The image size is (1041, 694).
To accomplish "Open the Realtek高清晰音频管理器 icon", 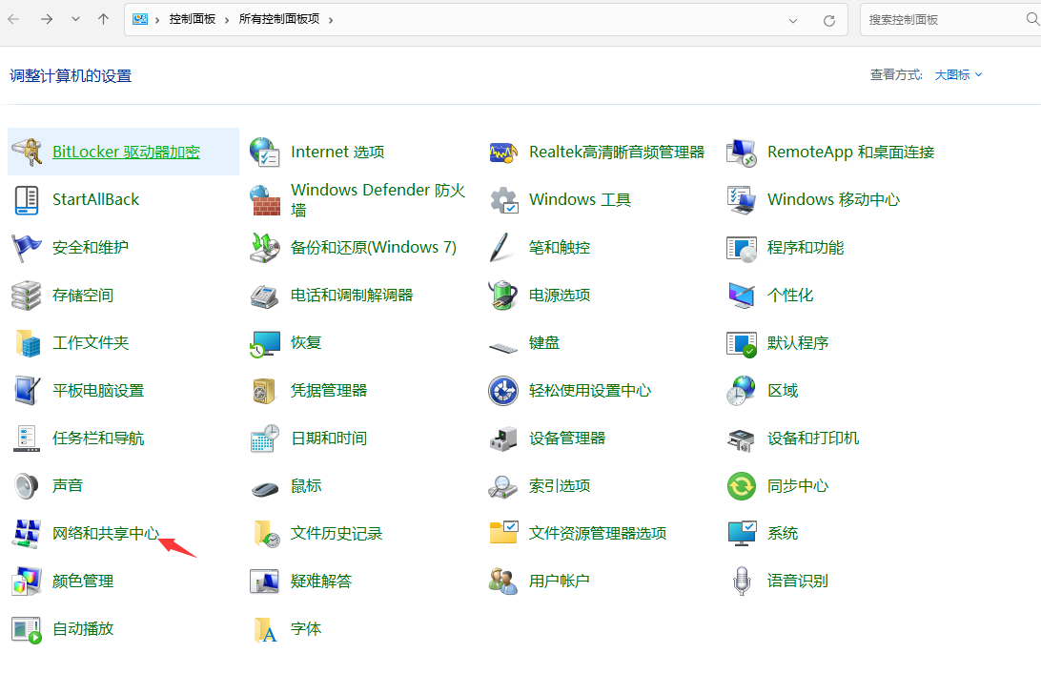I will pos(503,153).
